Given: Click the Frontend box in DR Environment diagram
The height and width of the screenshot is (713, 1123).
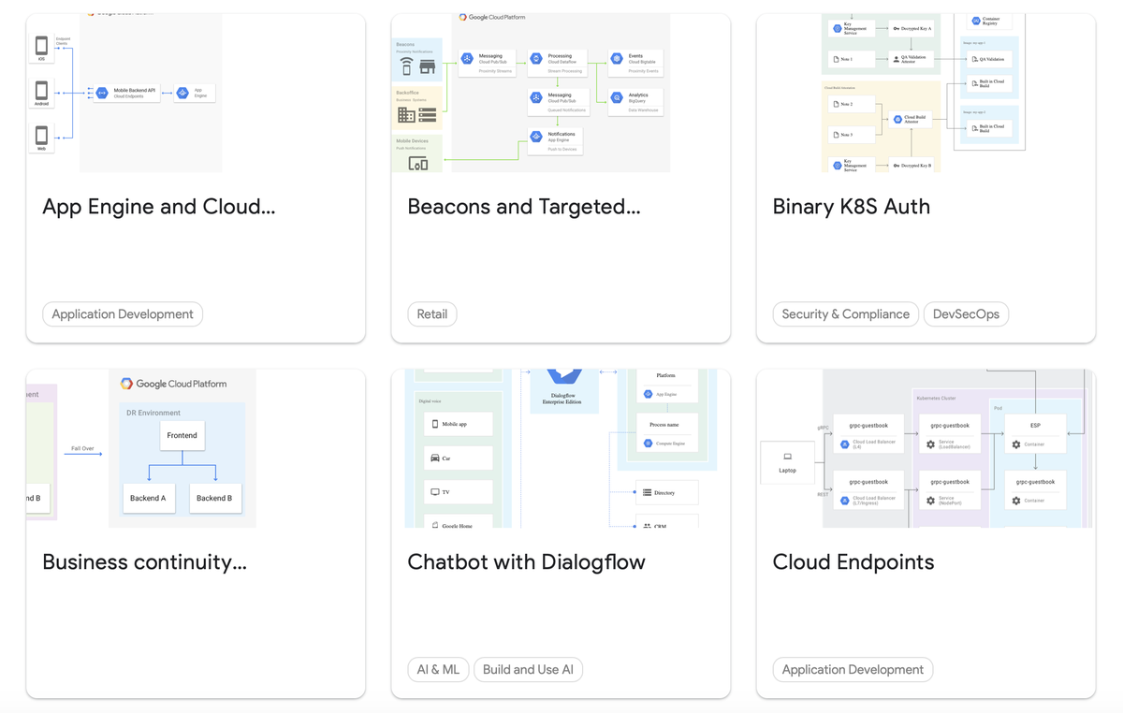Looking at the screenshot, I should point(182,435).
